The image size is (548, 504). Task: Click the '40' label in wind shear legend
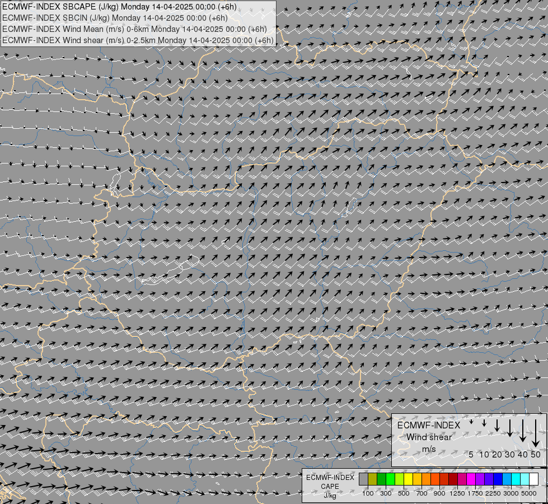[x=522, y=455]
